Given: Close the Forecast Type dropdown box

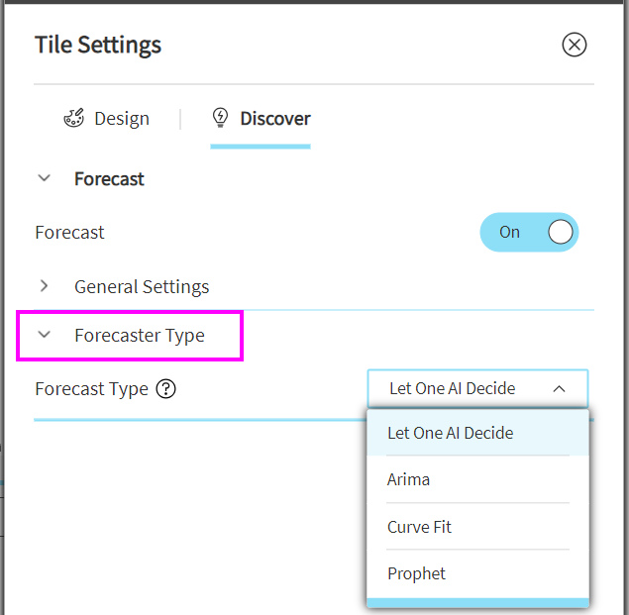Looking at the screenshot, I should (x=477, y=389).
